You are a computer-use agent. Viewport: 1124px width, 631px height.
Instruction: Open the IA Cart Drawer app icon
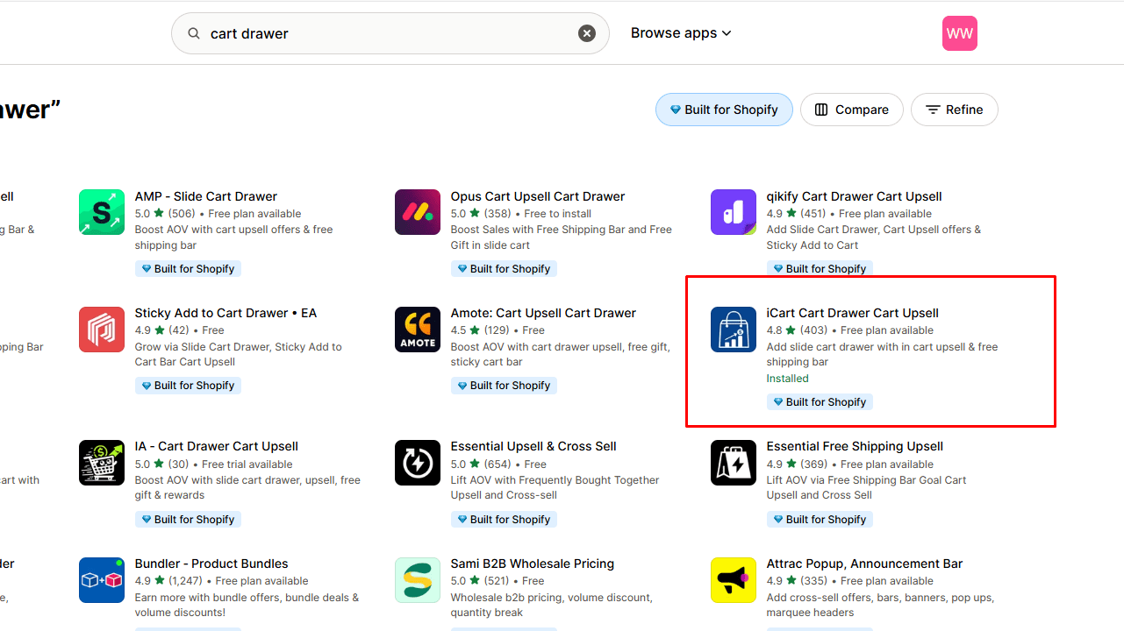pos(102,463)
